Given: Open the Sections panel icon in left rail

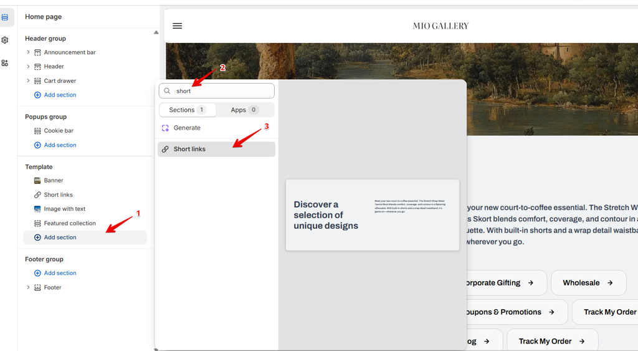Looking at the screenshot, I should pos(5,17).
